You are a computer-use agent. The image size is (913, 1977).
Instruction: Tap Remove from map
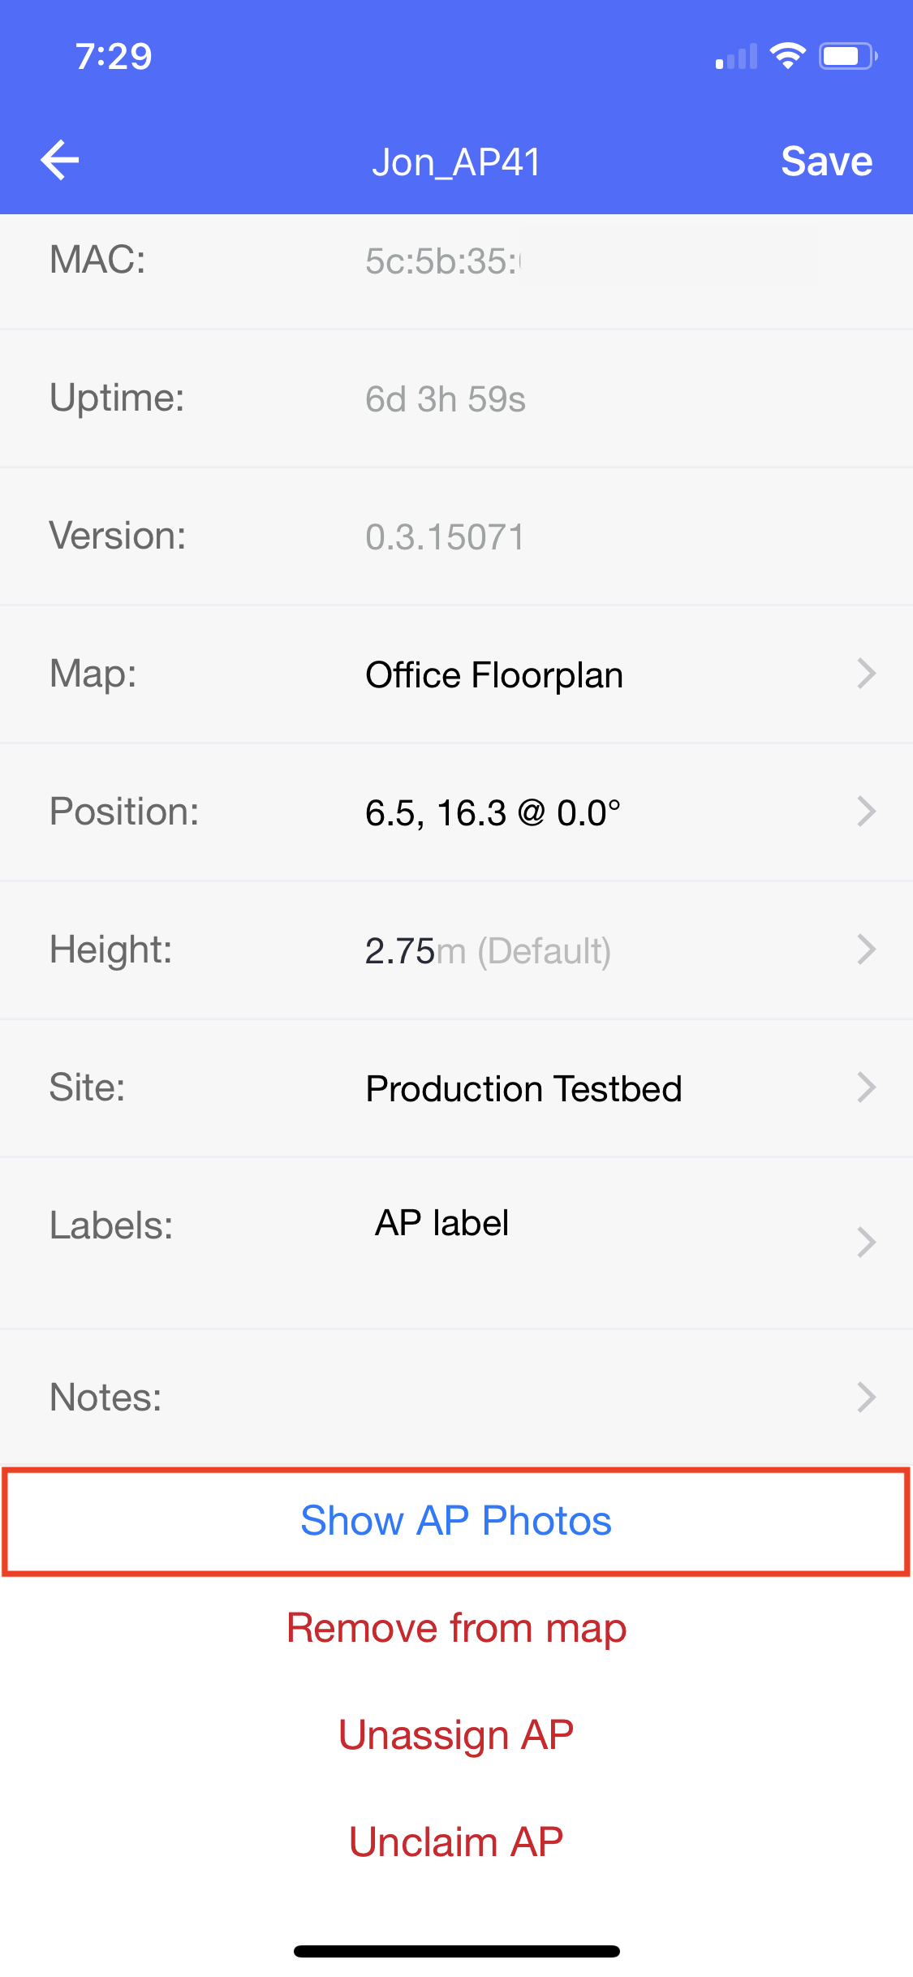tap(456, 1628)
